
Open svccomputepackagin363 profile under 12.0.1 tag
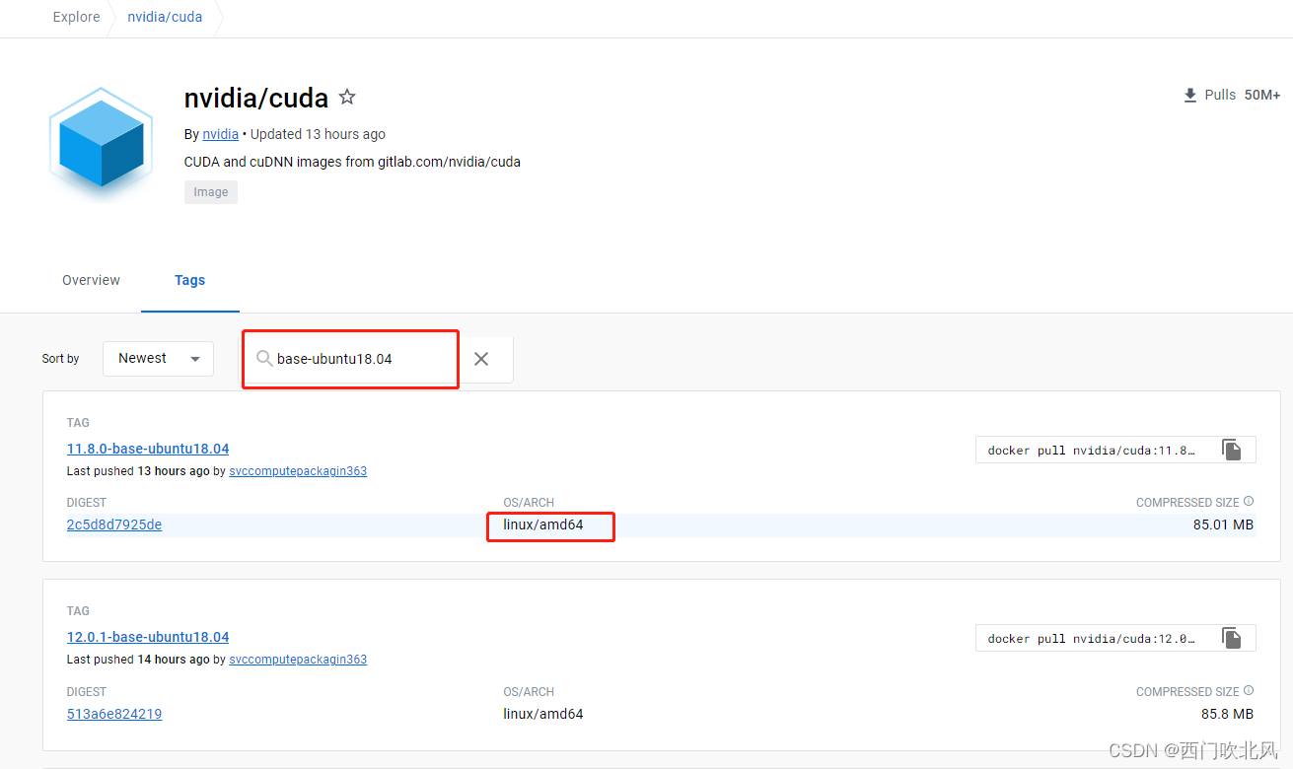pos(298,660)
